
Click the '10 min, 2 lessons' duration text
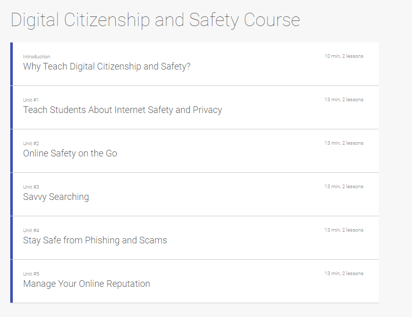[x=343, y=56]
